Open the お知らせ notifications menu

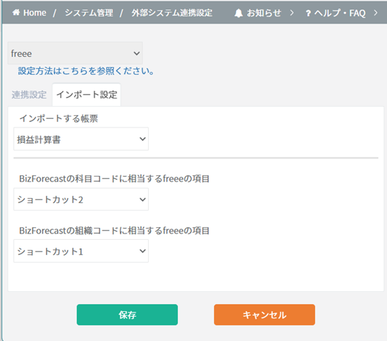pyautogui.click(x=264, y=13)
